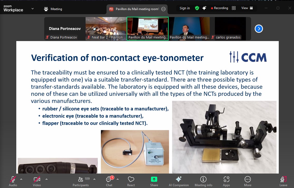
Task: Open the View layout menu
Action: pyautogui.click(x=247, y=8)
